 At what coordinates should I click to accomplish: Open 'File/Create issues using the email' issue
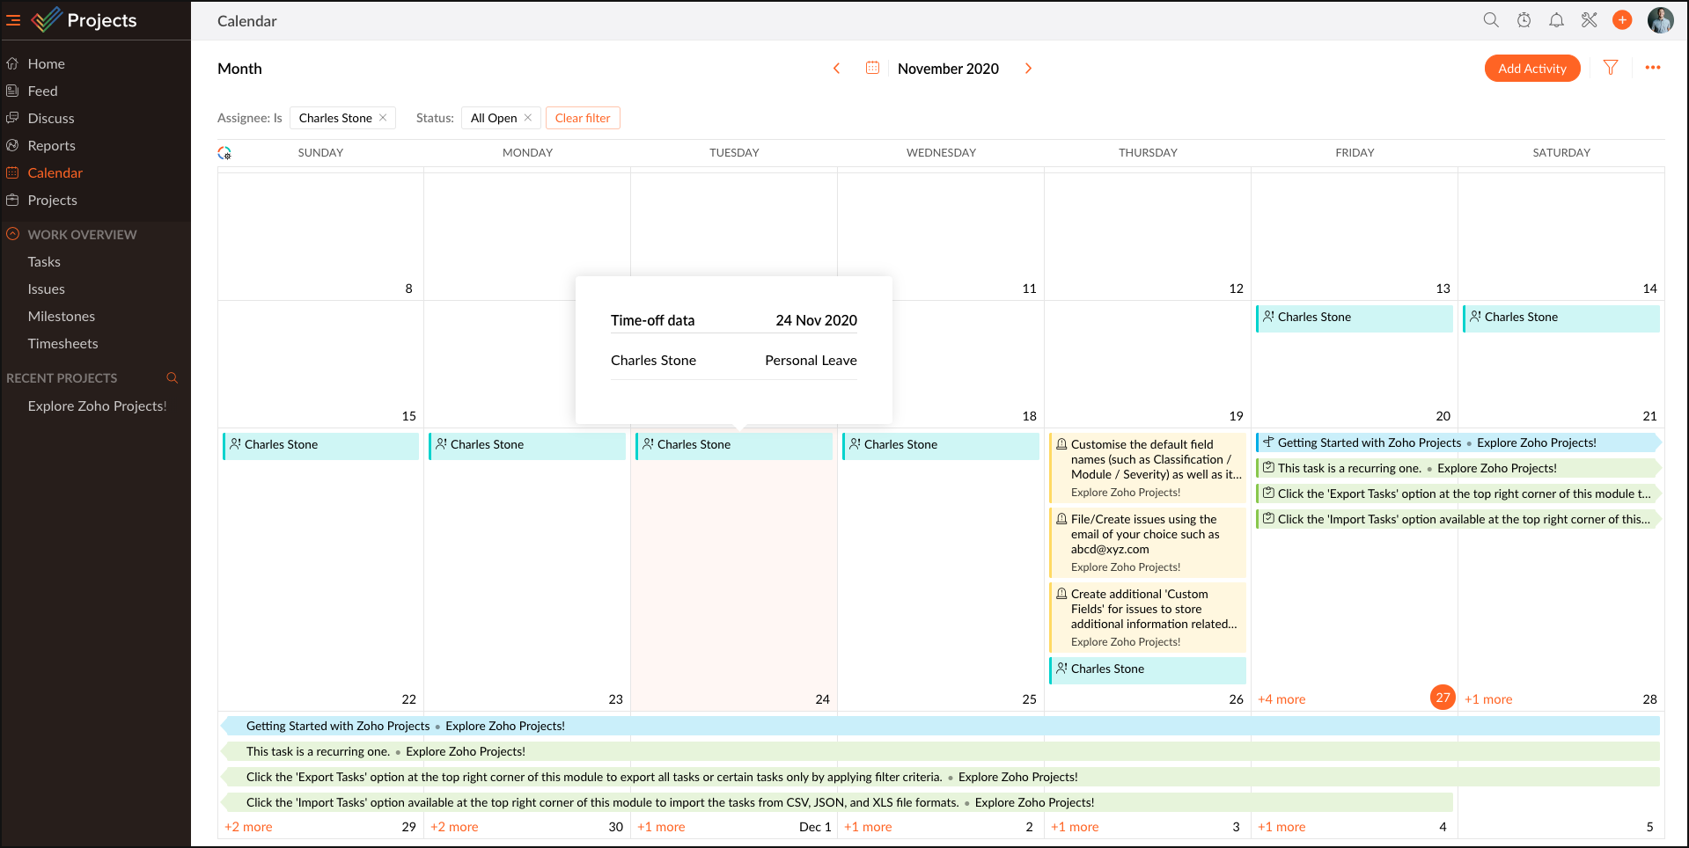click(1148, 542)
